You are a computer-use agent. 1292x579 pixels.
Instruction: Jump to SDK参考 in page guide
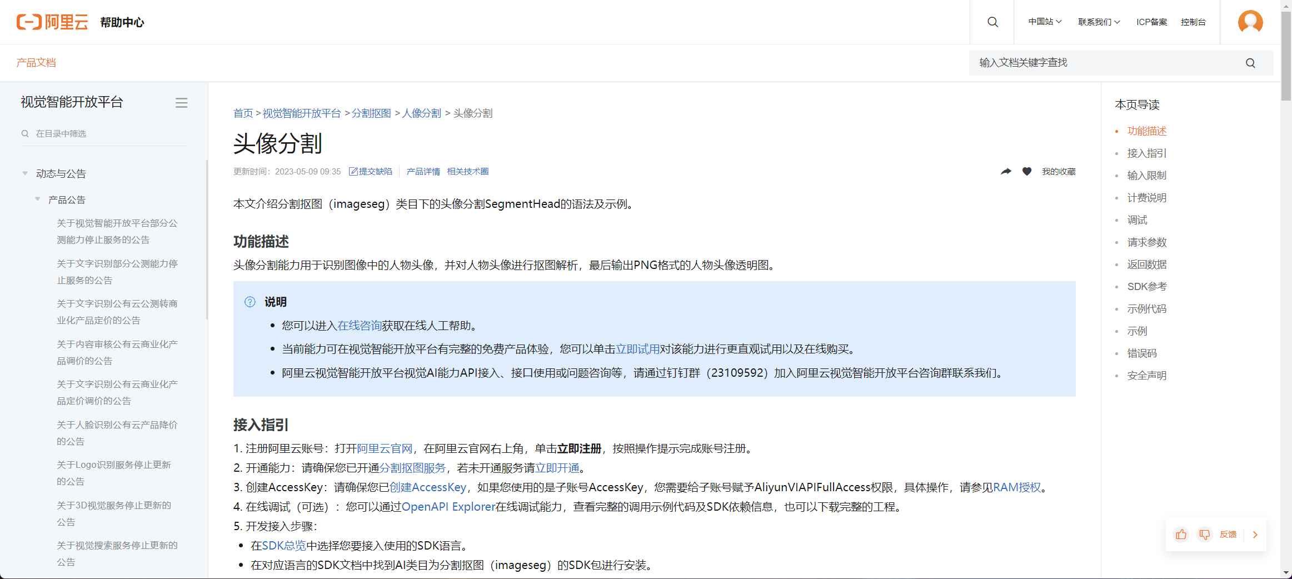coord(1146,287)
